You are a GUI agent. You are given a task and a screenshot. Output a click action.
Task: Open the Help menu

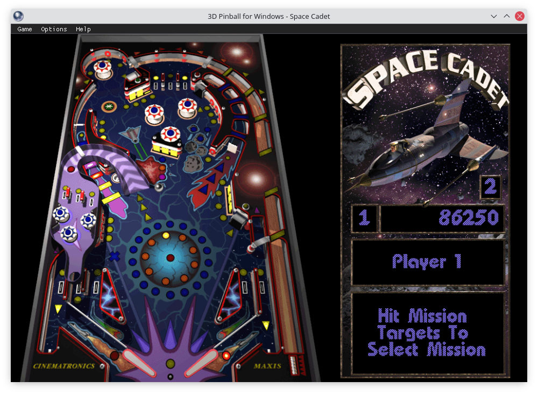(83, 29)
